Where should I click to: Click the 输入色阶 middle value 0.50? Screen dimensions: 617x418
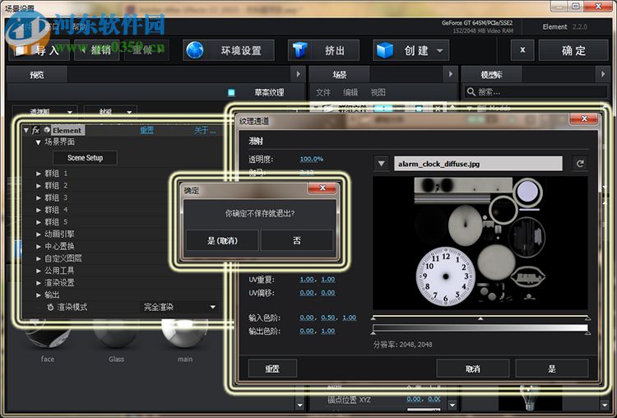pos(328,318)
